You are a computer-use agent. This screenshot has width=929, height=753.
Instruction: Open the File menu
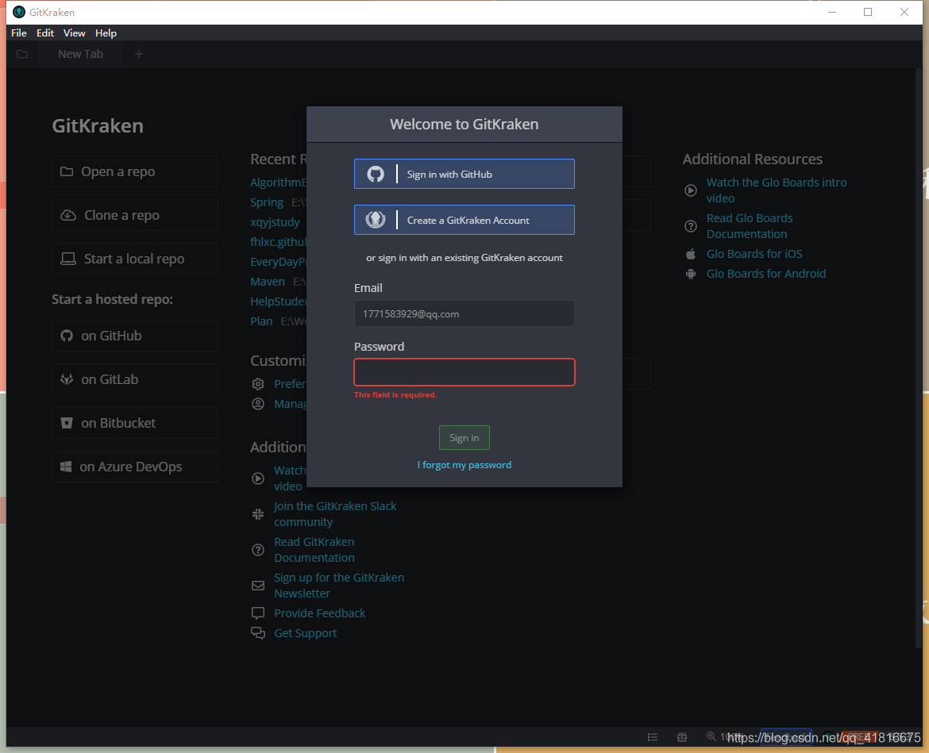point(19,33)
